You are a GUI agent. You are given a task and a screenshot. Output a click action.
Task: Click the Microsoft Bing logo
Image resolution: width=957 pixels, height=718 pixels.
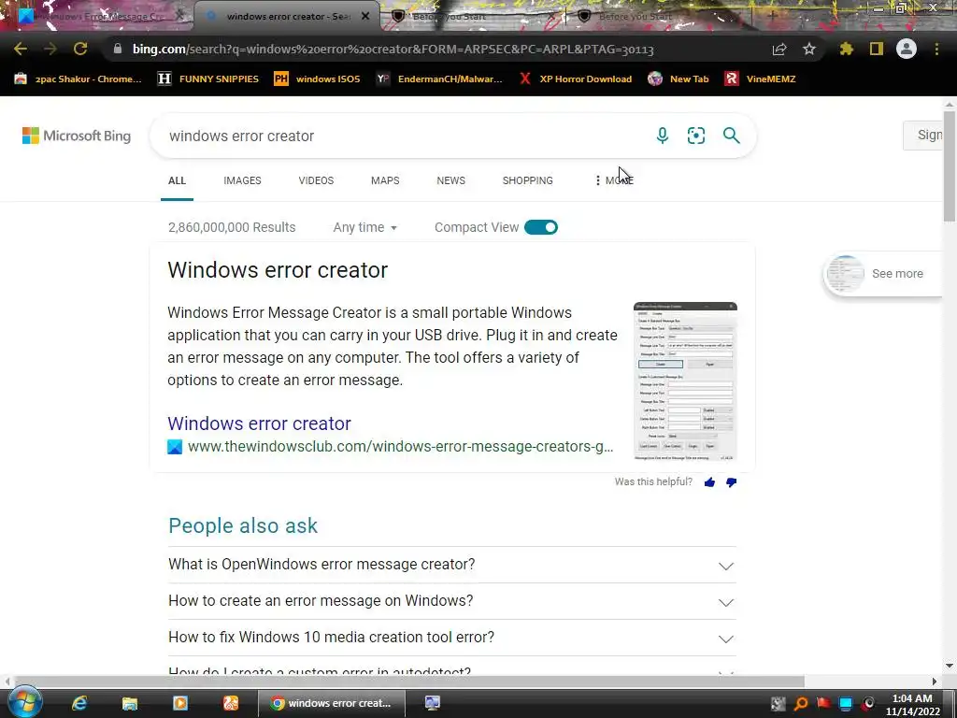(77, 136)
